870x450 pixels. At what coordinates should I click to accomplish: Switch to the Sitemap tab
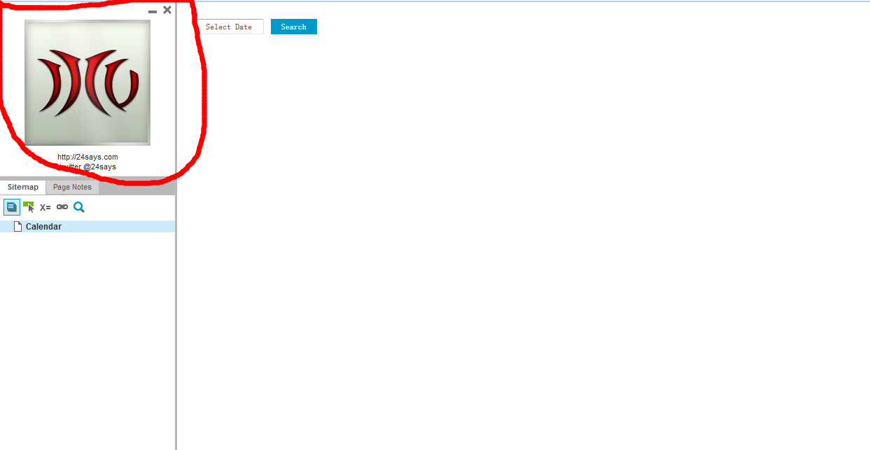23,187
